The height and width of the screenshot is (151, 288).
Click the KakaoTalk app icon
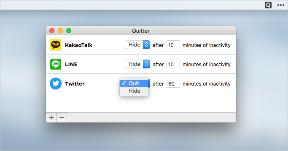pos(56,45)
